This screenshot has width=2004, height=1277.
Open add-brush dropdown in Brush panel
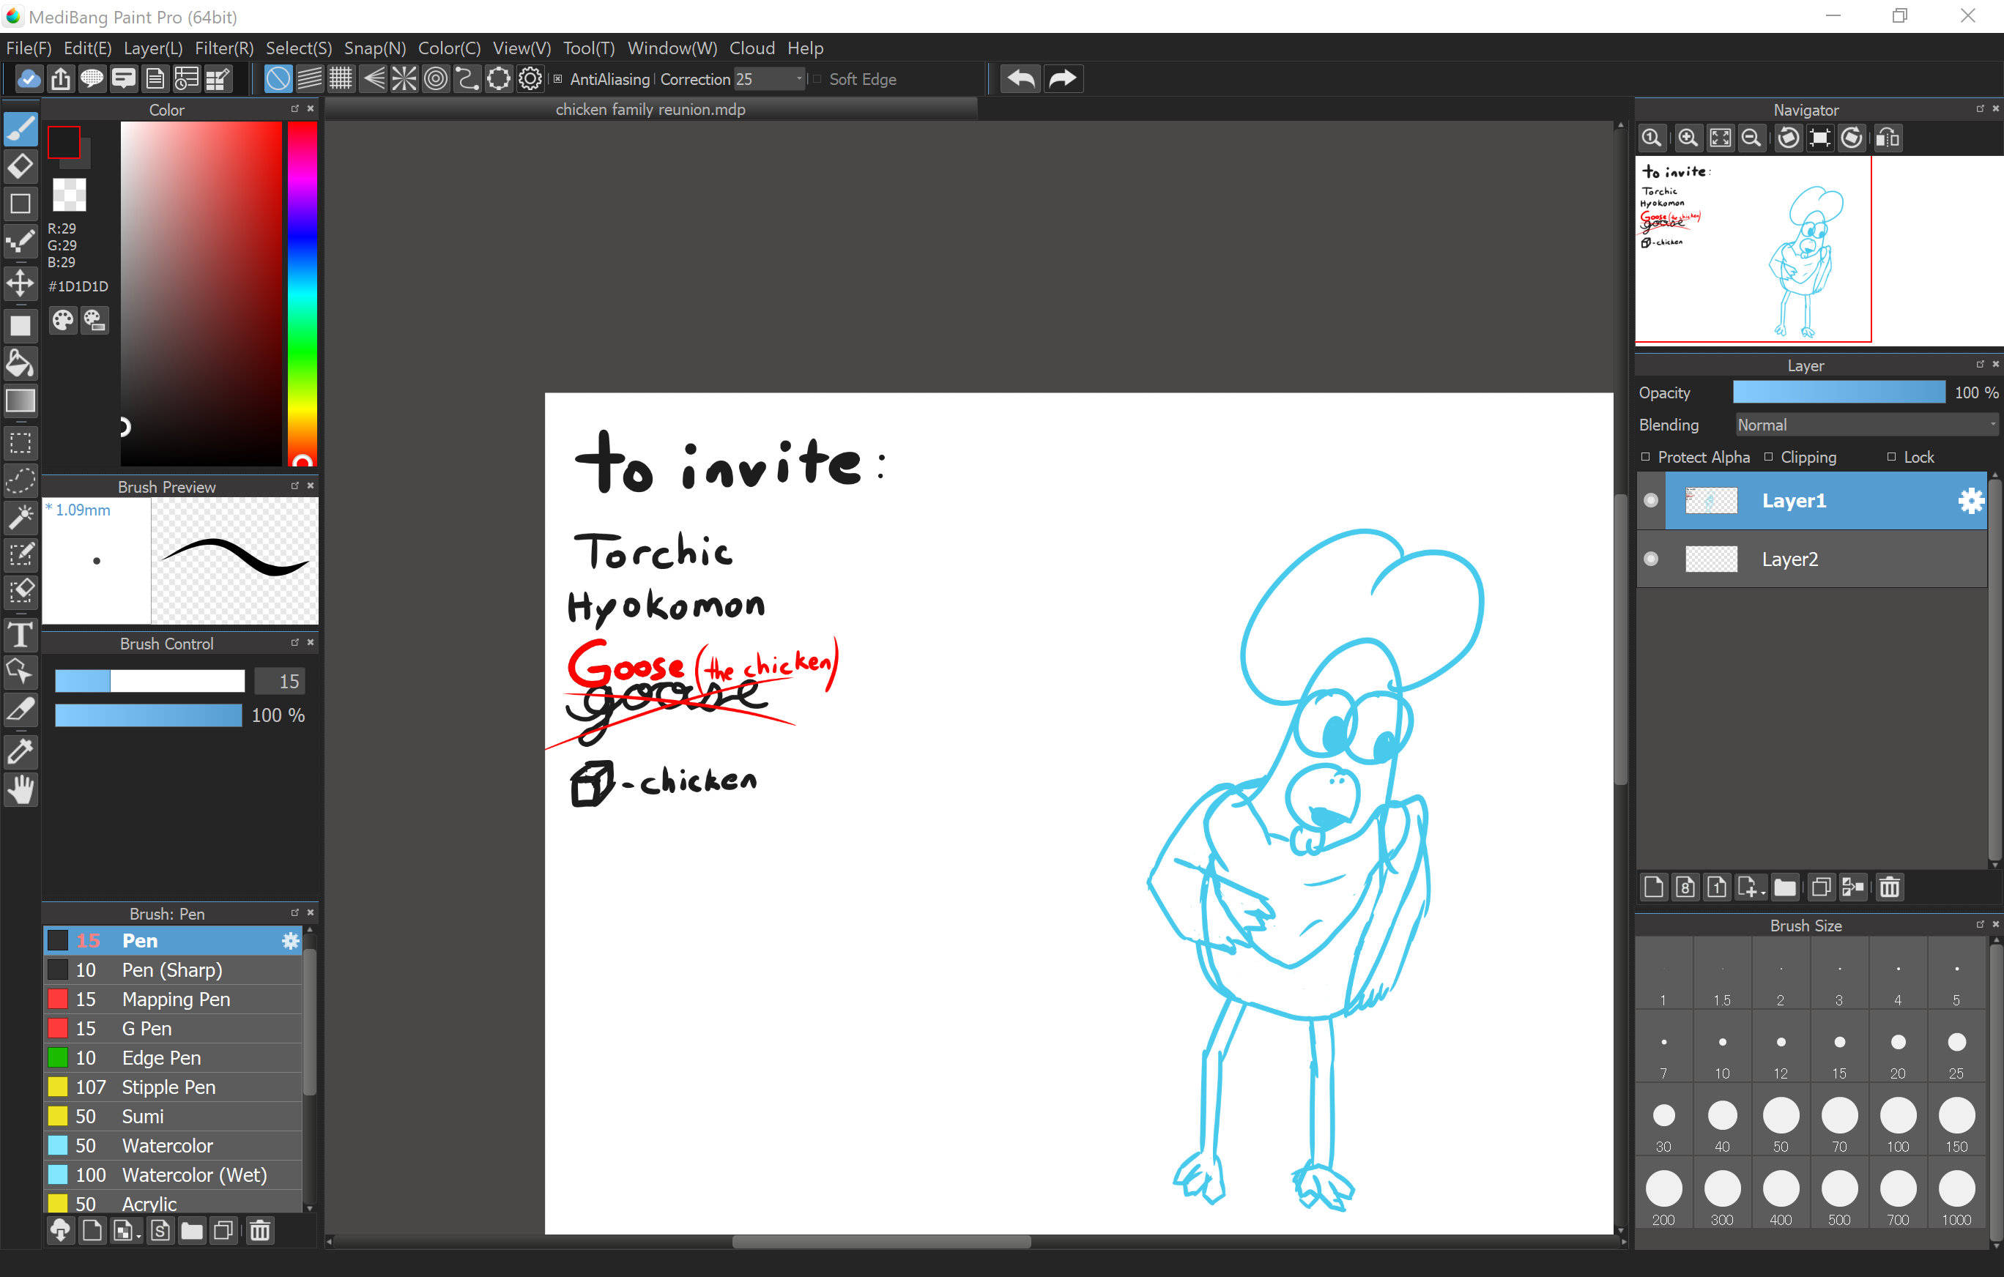point(127,1230)
